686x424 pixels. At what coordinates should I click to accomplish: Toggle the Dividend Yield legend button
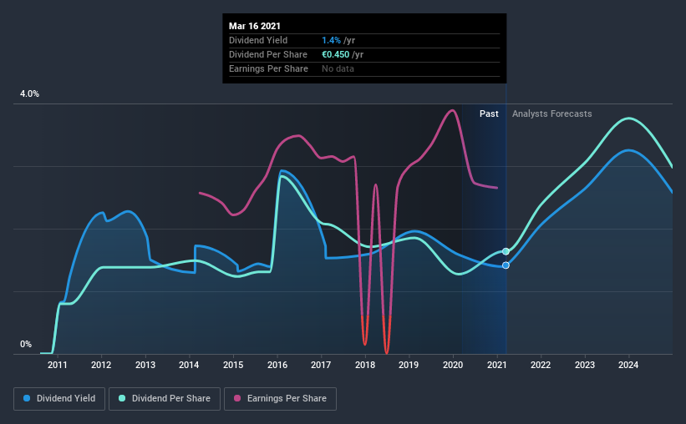pyautogui.click(x=59, y=399)
